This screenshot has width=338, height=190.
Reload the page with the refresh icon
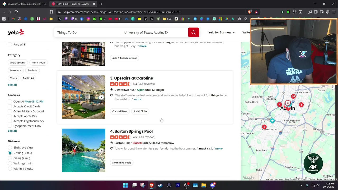pyautogui.click(x=16, y=12)
